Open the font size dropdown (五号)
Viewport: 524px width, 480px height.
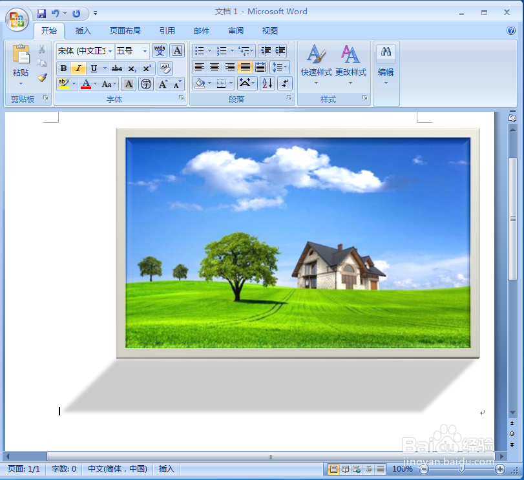145,51
